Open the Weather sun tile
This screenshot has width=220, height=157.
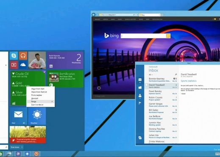point(37,116)
